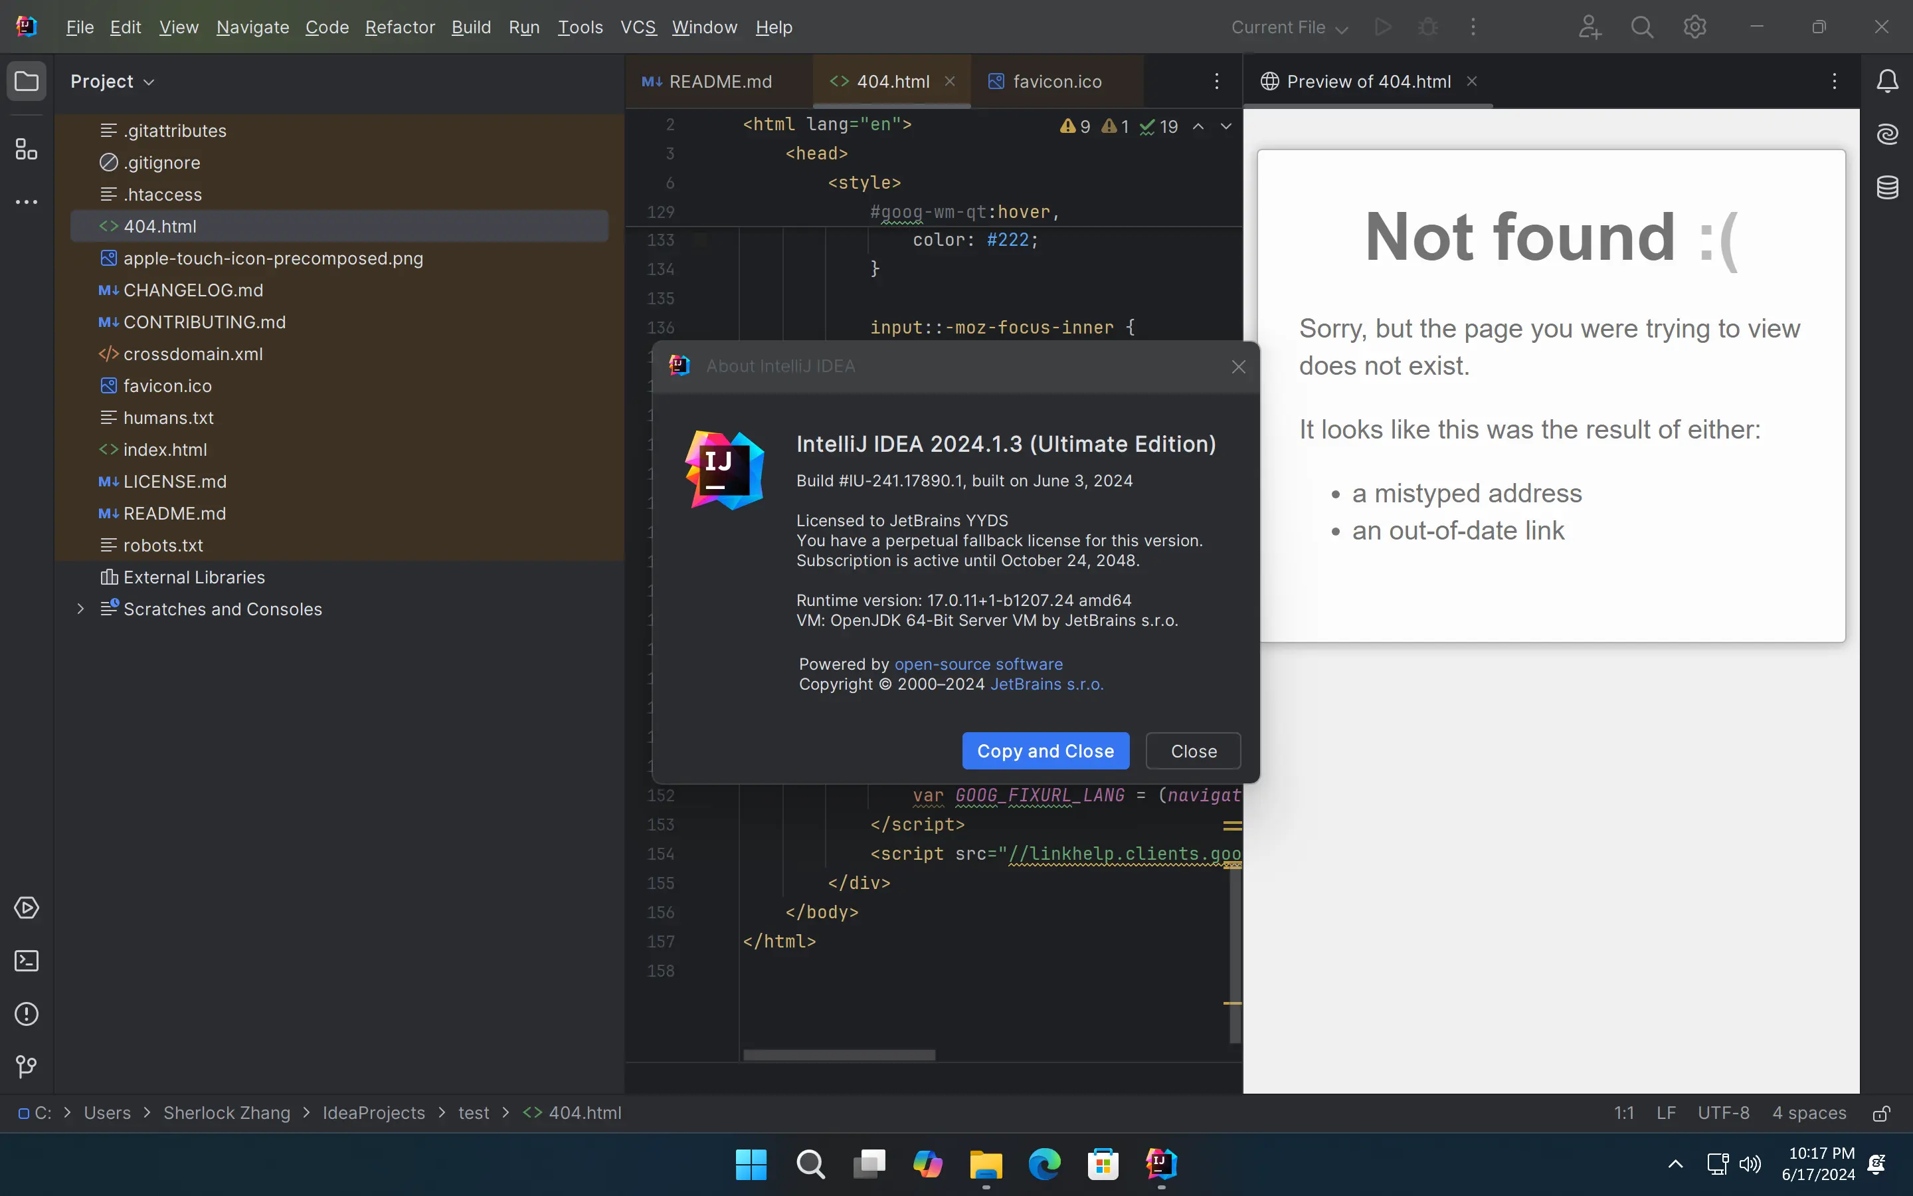The image size is (1913, 1196).
Task: Open preview panel options menu dots
Action: [x=1834, y=80]
